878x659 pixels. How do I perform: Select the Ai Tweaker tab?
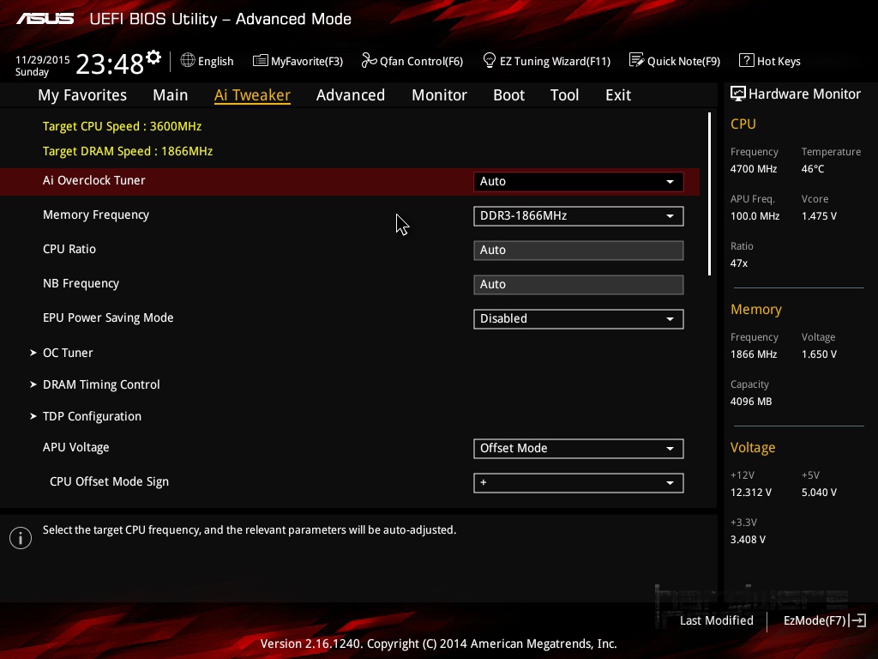point(253,95)
